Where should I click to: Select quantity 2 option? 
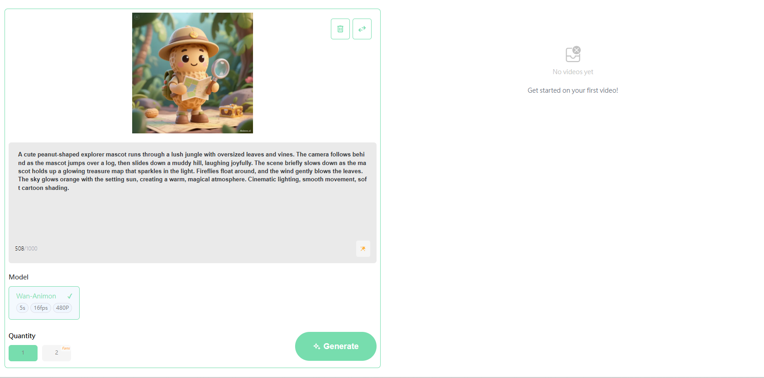(x=57, y=353)
